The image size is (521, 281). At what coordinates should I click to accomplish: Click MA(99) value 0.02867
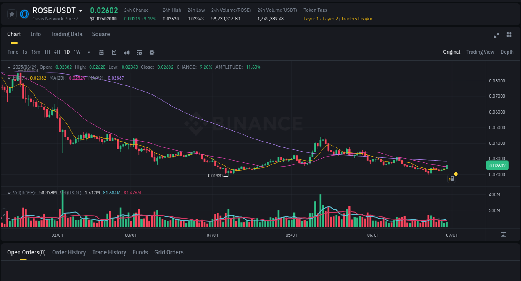click(x=115, y=78)
